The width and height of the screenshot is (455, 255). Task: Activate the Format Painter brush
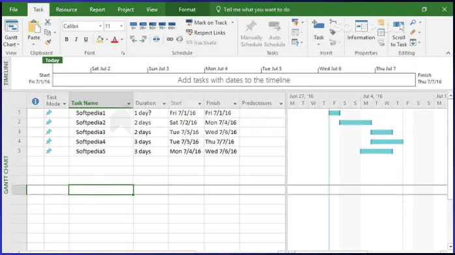coord(48,42)
